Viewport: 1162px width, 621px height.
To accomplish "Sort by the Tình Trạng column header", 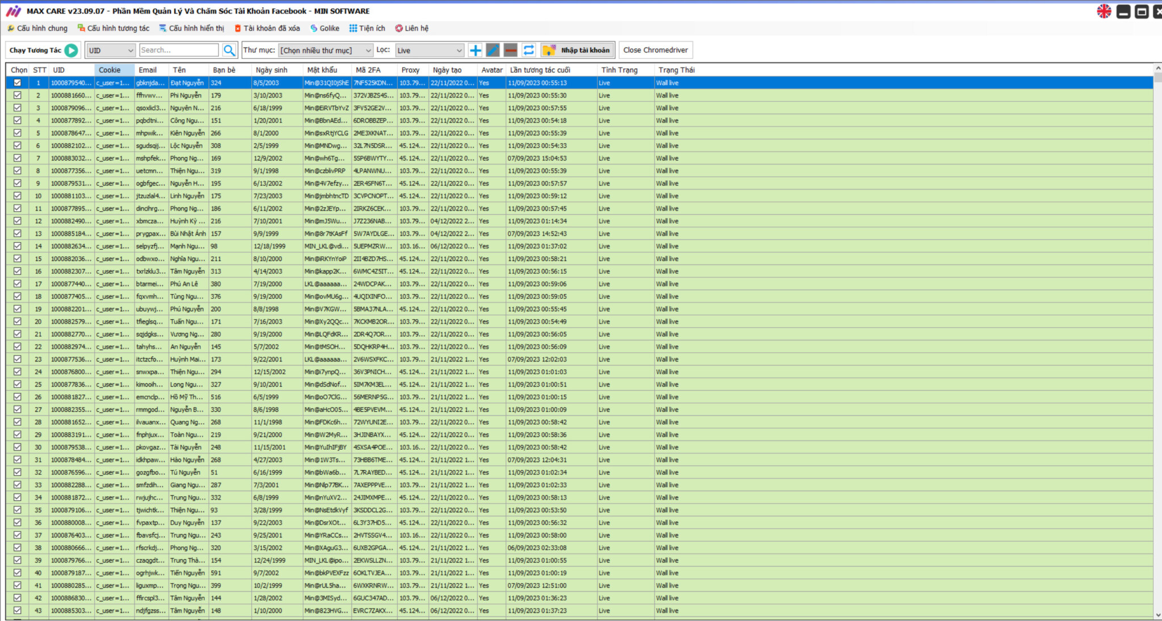I will click(x=625, y=70).
